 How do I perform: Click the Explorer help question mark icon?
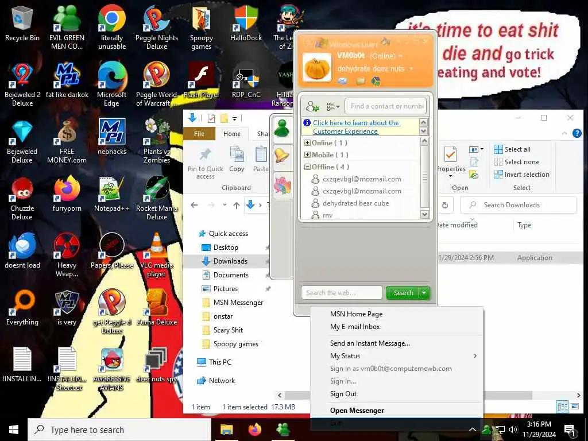coord(577,133)
